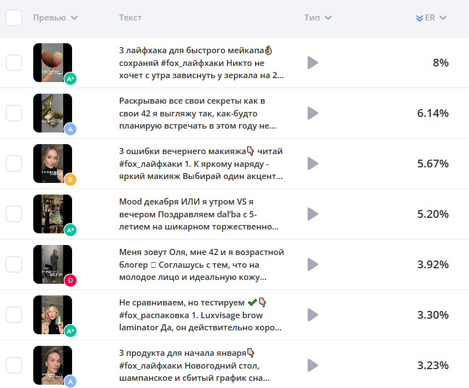
Task: Open preview thumbnail of 3 лайфхака post
Action: pyautogui.click(x=53, y=63)
